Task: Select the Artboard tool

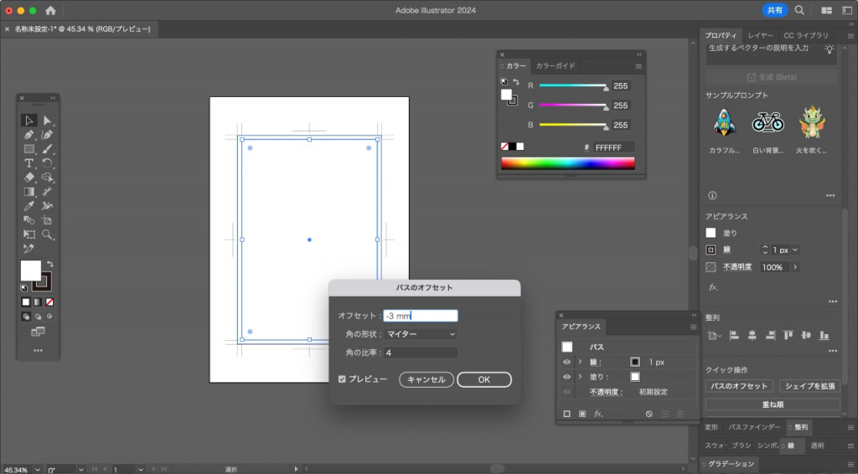Action: pyautogui.click(x=47, y=220)
